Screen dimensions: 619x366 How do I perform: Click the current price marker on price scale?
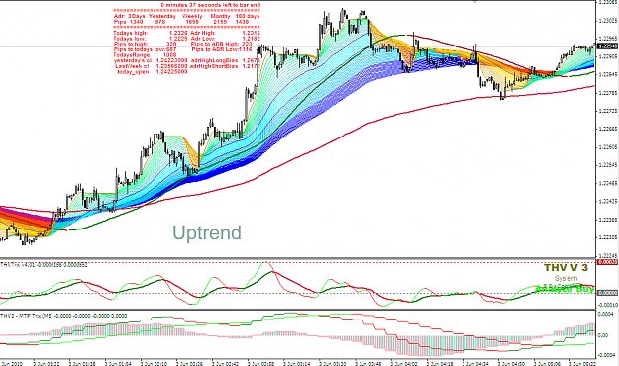click(x=608, y=46)
